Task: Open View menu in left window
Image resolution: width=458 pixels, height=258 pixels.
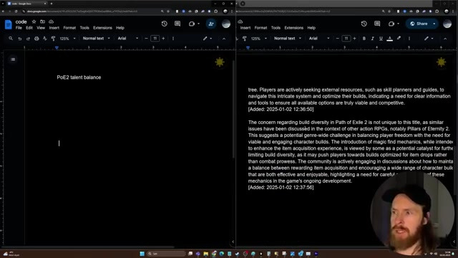Action: coord(41,28)
